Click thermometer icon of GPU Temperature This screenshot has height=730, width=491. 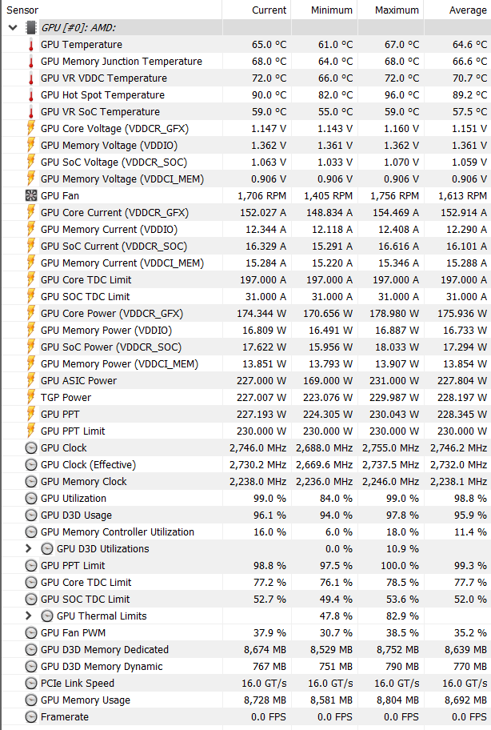[30, 45]
